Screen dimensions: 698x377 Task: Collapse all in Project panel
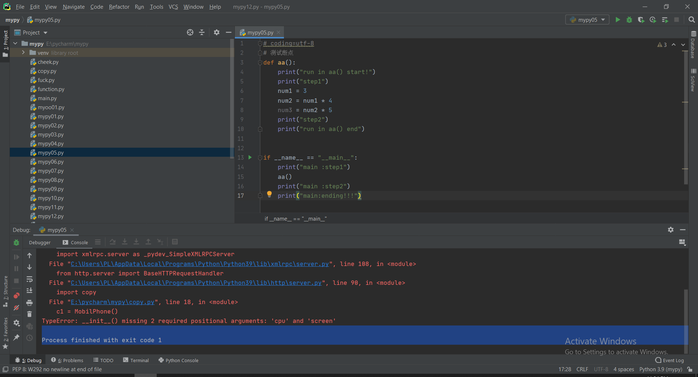(x=202, y=32)
